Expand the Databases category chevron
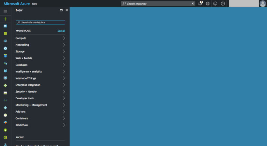The height and width of the screenshot is (146, 267). tap(64, 65)
